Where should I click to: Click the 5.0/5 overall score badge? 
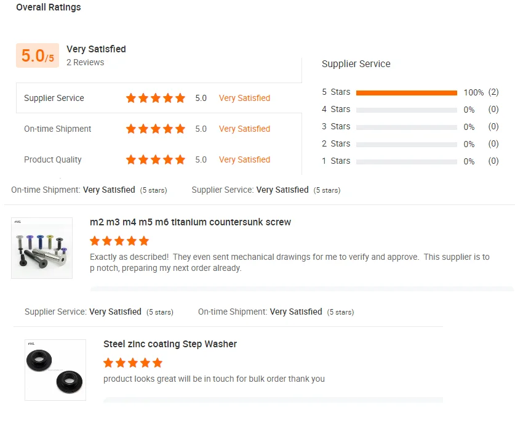pyautogui.click(x=38, y=55)
